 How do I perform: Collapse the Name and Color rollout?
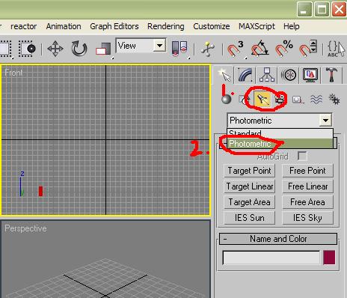[278, 239]
